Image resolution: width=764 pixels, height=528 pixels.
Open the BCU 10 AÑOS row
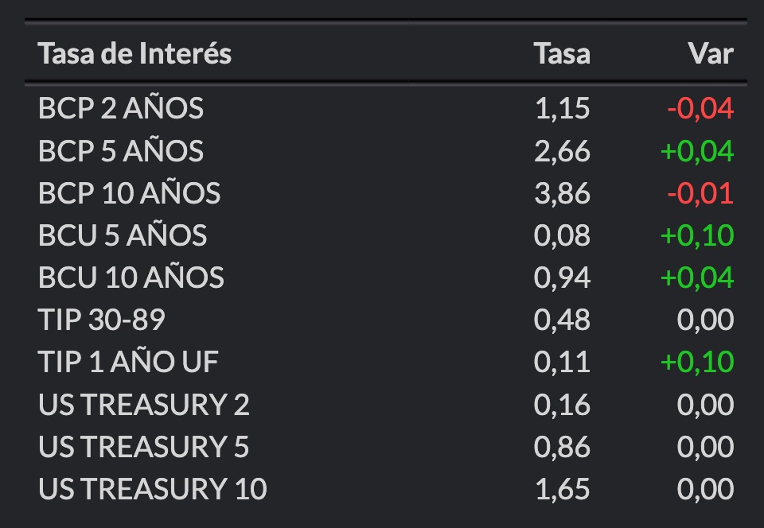coord(385,278)
